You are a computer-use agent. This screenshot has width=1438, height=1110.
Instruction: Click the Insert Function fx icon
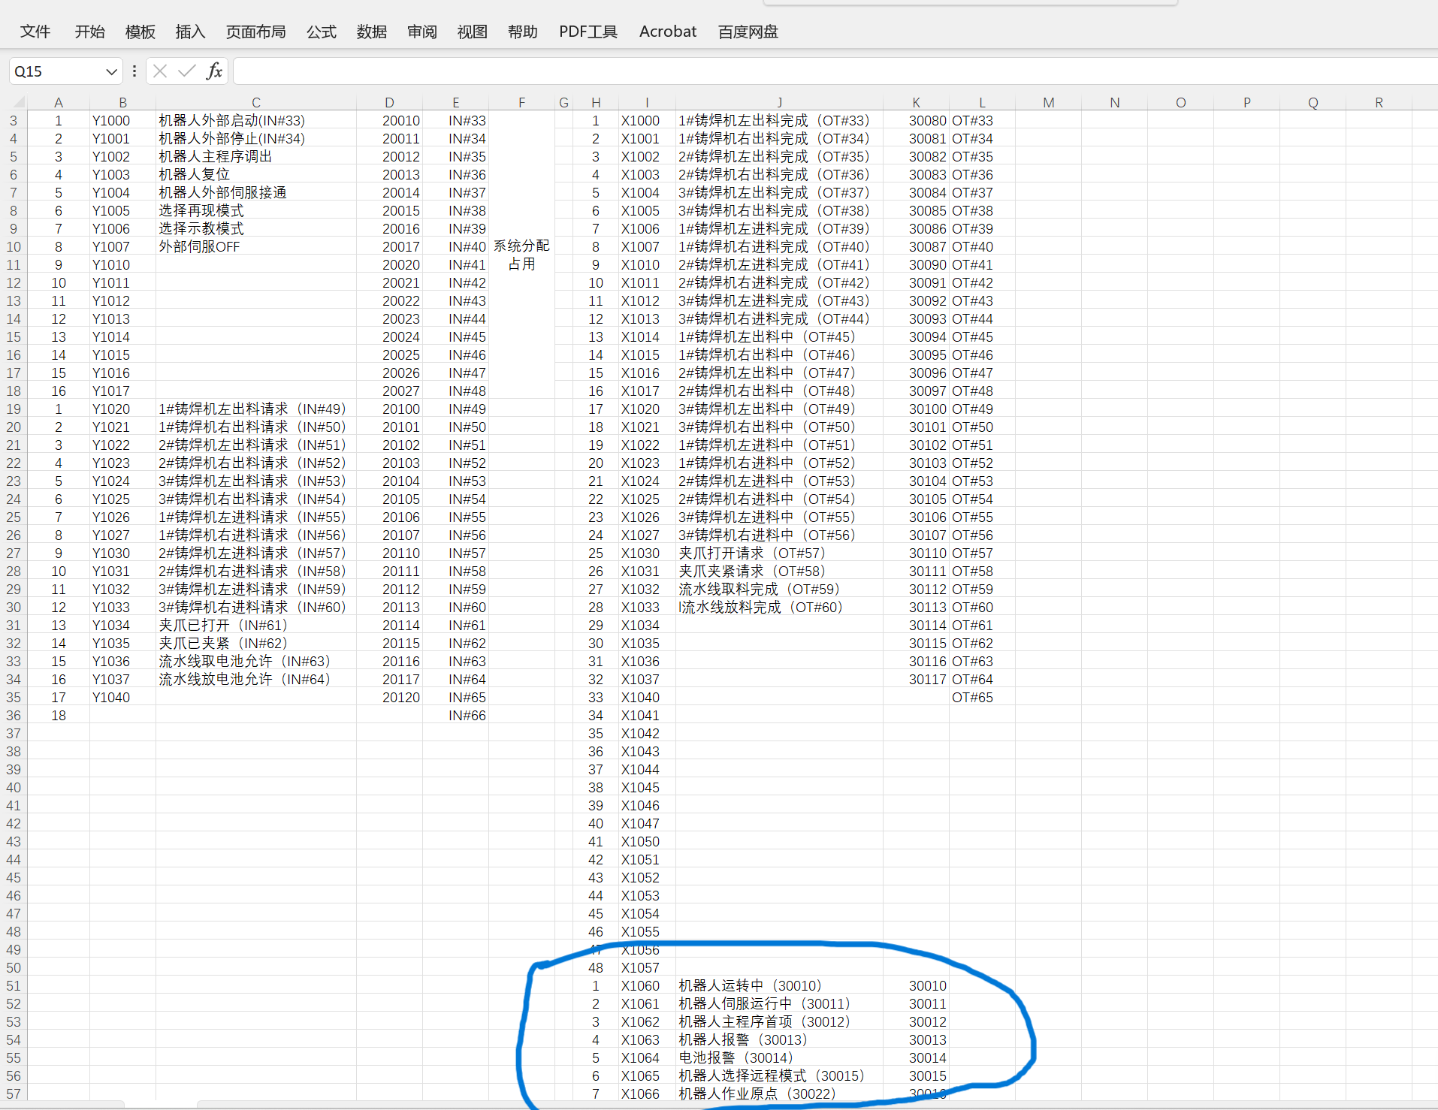coord(214,71)
